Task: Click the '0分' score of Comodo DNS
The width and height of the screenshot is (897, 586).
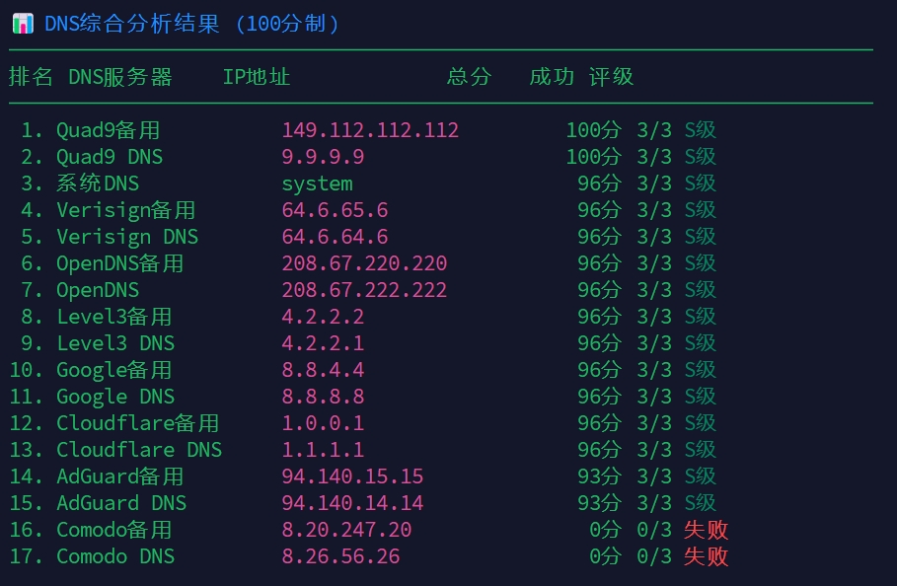Action: click(x=605, y=556)
